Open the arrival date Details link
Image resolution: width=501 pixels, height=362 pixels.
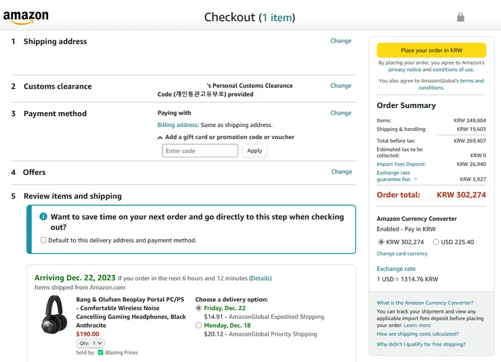pyautogui.click(x=260, y=278)
